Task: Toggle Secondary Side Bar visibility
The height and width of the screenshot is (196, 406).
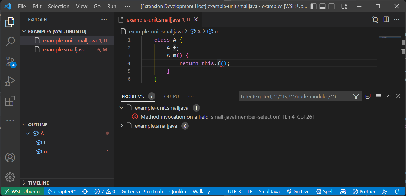Action: 331,6
